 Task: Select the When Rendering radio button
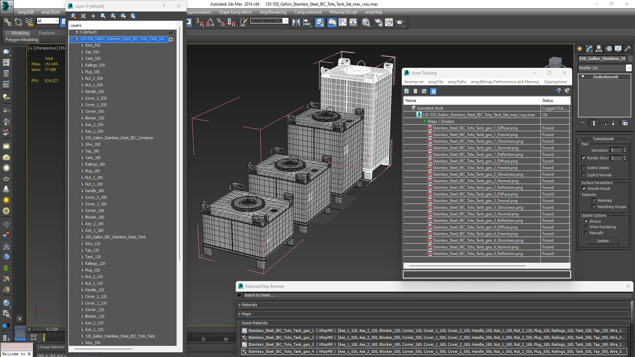click(x=586, y=227)
